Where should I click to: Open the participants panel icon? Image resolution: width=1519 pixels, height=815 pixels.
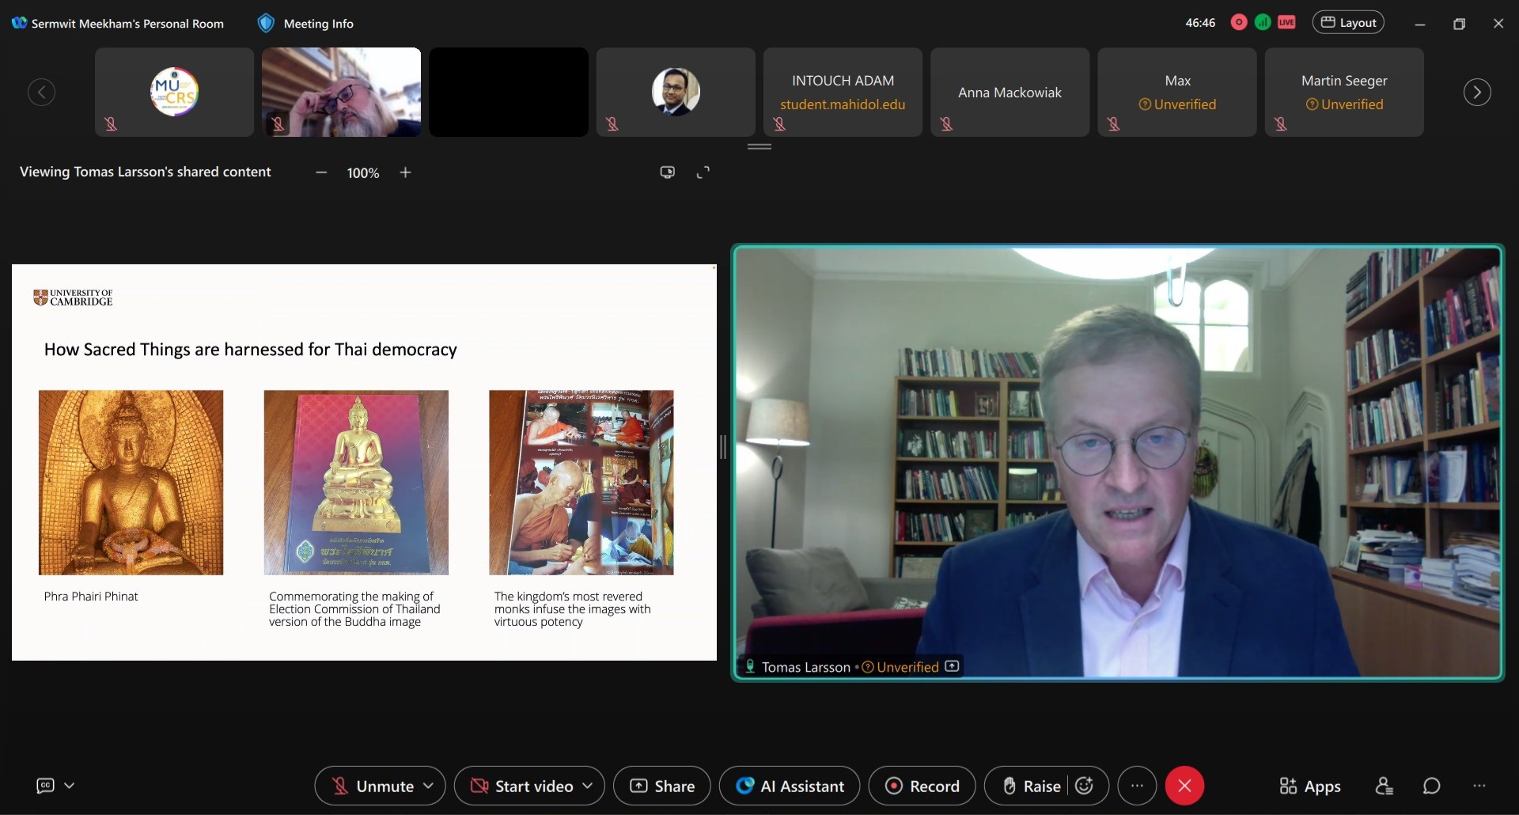1384,786
